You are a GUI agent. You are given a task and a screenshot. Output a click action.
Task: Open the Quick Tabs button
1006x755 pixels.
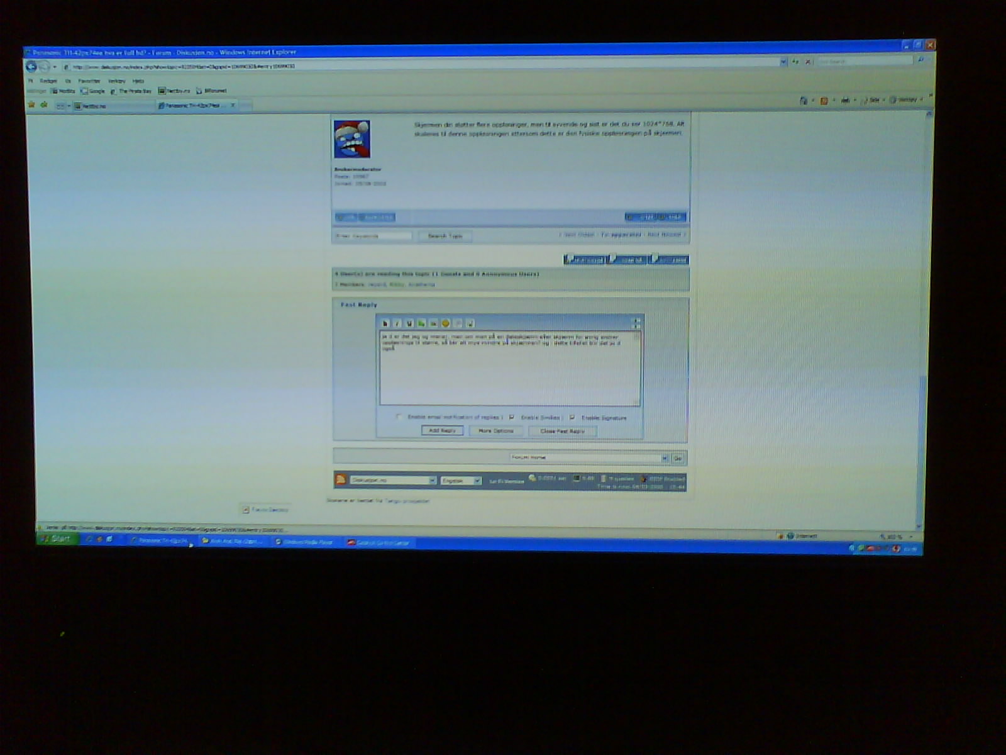pos(60,106)
